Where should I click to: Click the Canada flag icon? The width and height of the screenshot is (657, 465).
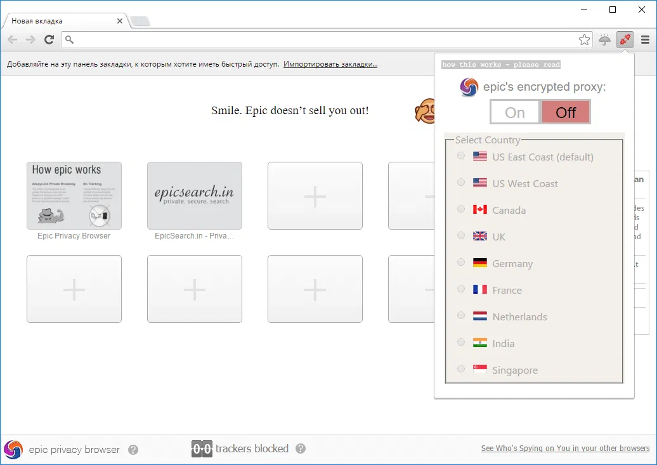pos(480,209)
